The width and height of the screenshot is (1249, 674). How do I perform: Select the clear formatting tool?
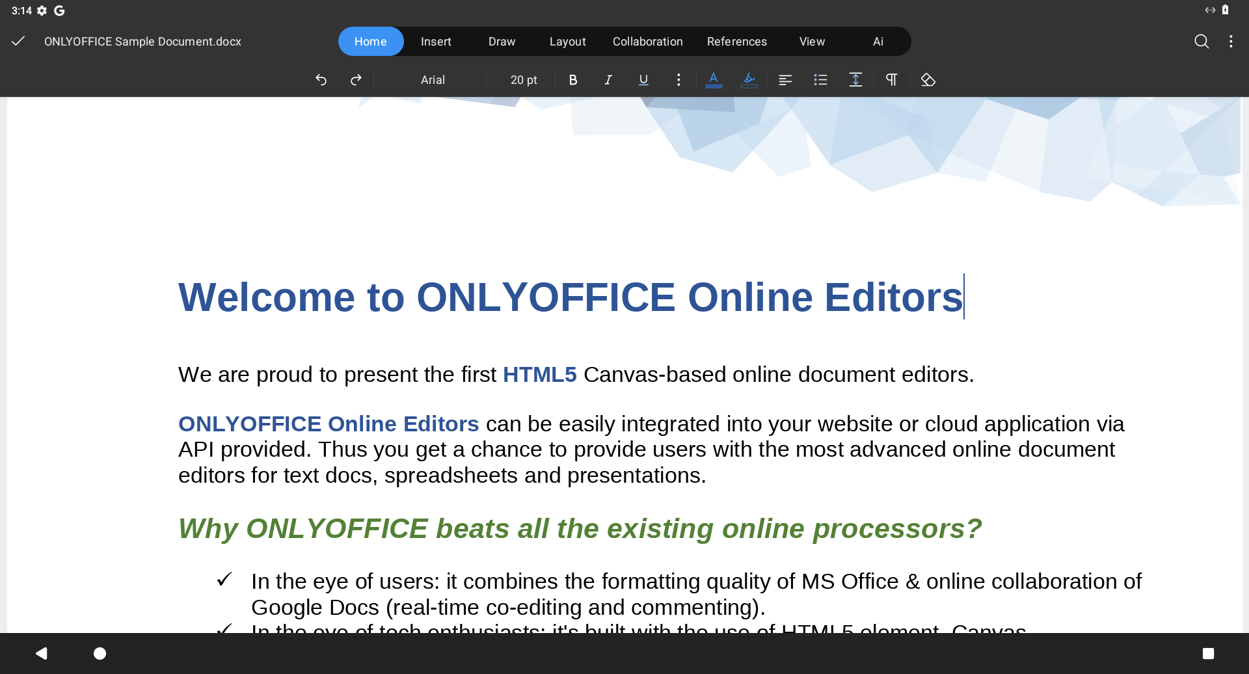click(928, 79)
